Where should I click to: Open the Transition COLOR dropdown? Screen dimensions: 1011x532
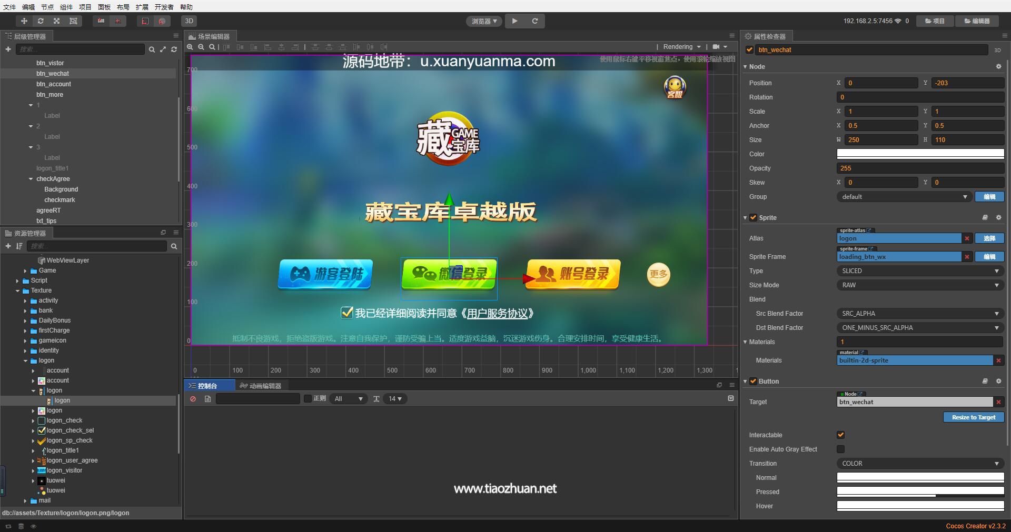click(x=920, y=463)
